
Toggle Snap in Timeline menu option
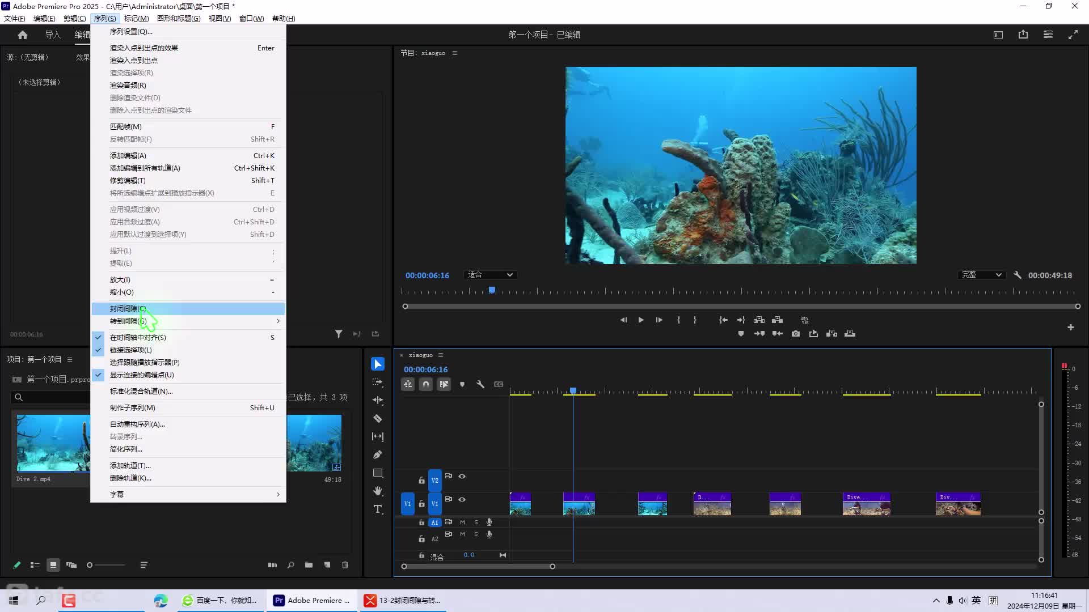click(188, 338)
